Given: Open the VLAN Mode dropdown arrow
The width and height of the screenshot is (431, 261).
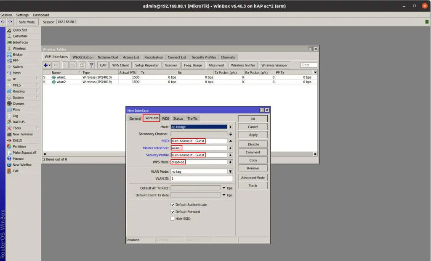Looking at the screenshot, I should 230,171.
